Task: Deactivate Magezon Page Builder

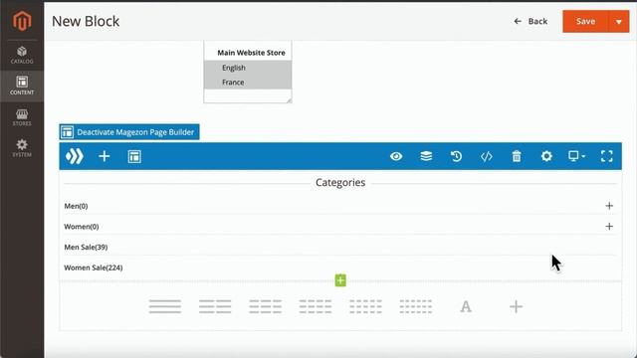Action: pos(129,132)
